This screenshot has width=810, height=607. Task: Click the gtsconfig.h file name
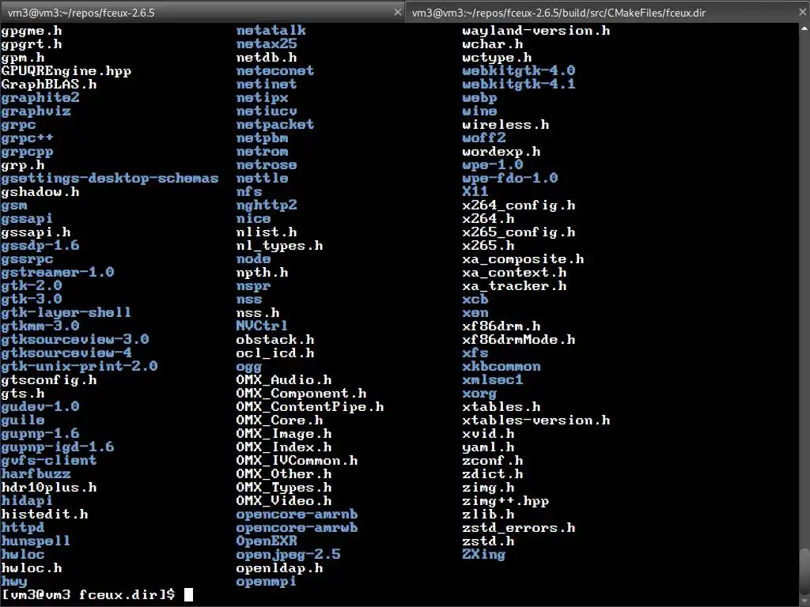pos(49,380)
